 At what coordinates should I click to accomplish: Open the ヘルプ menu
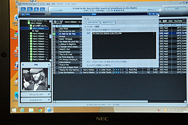tap(73, 4)
